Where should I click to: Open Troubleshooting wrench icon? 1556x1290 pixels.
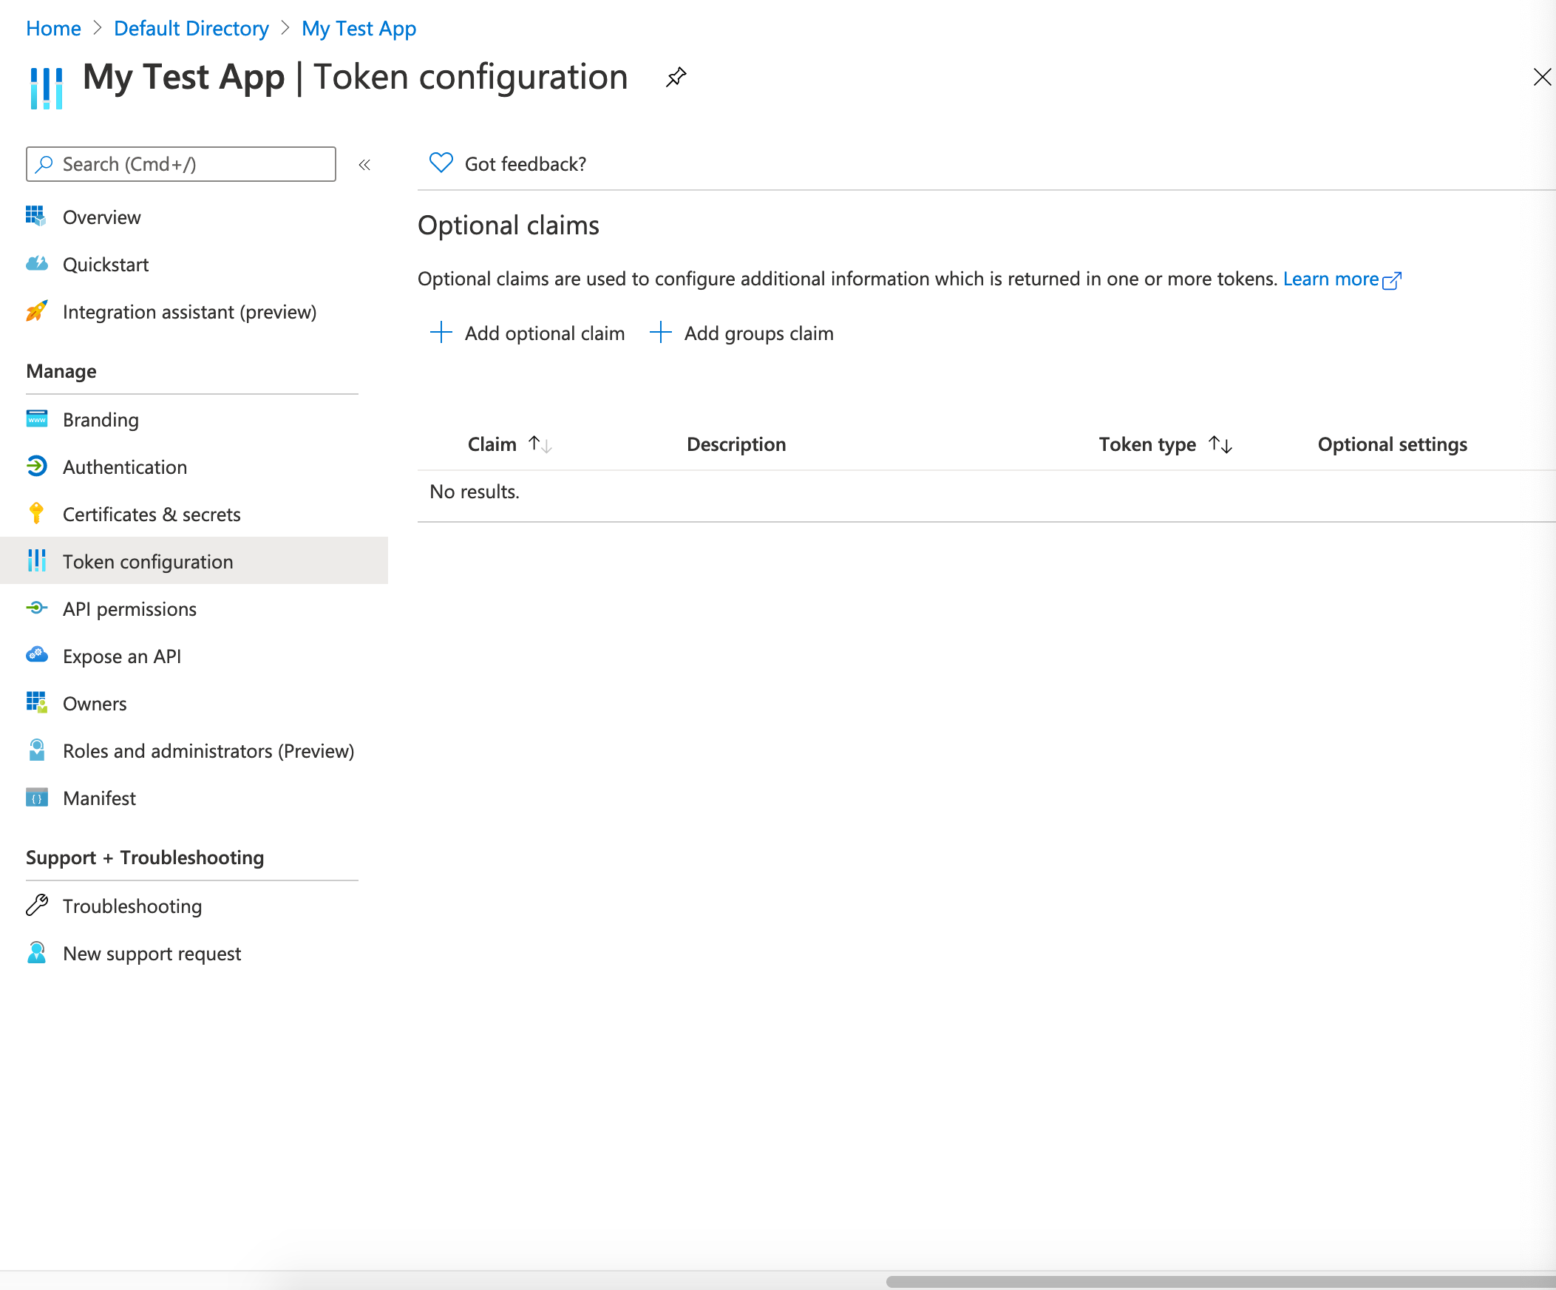coord(36,906)
